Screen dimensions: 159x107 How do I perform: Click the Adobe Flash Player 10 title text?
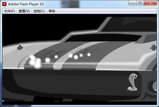click(x=26, y=4)
